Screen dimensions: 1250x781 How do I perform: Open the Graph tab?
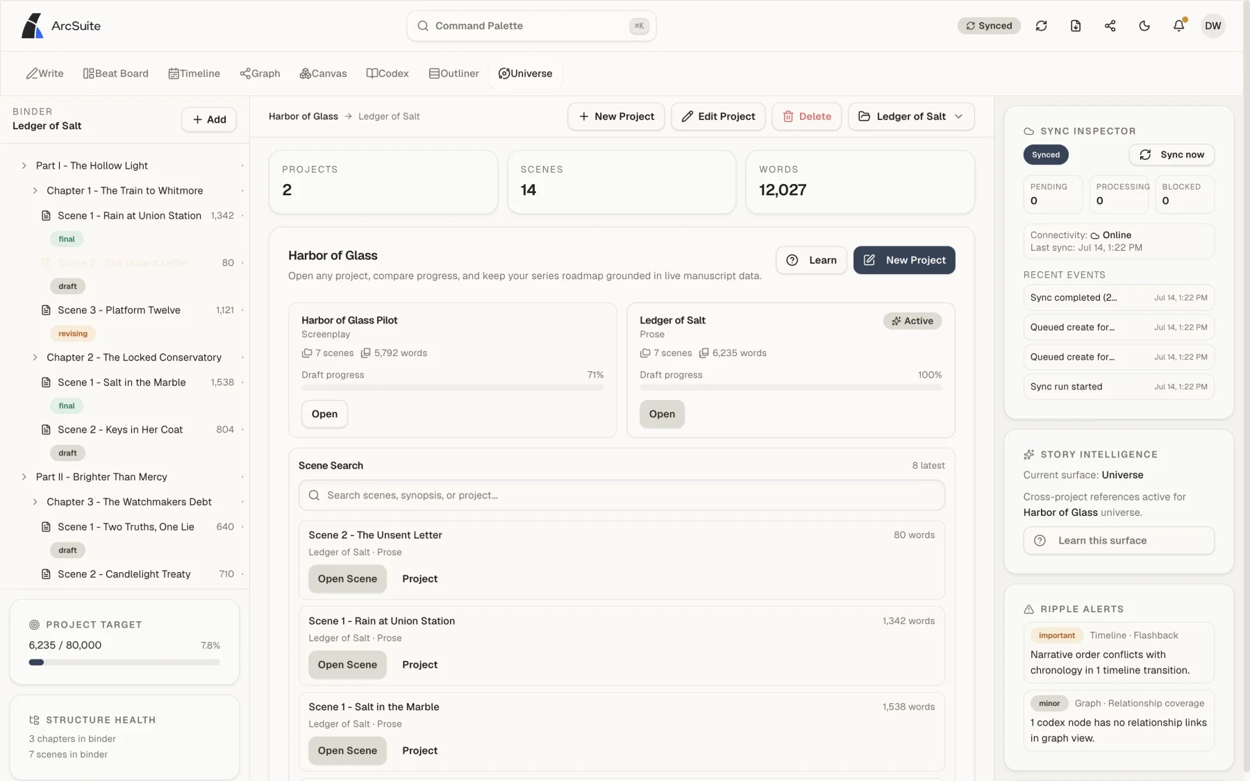260,74
